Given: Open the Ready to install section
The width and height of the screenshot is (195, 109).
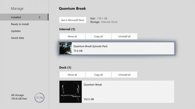Looking at the screenshot, I should click(20, 24).
